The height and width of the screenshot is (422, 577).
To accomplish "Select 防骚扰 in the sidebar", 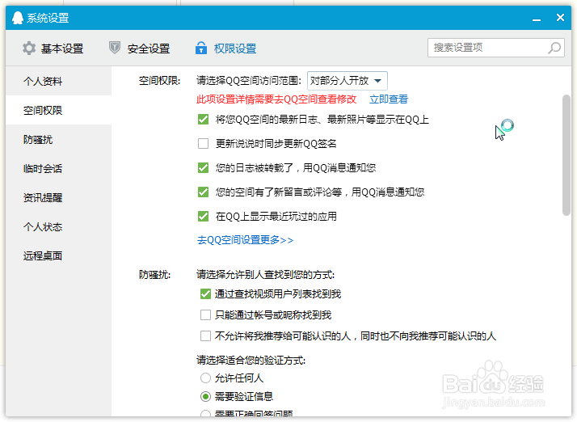I will 58,139.
